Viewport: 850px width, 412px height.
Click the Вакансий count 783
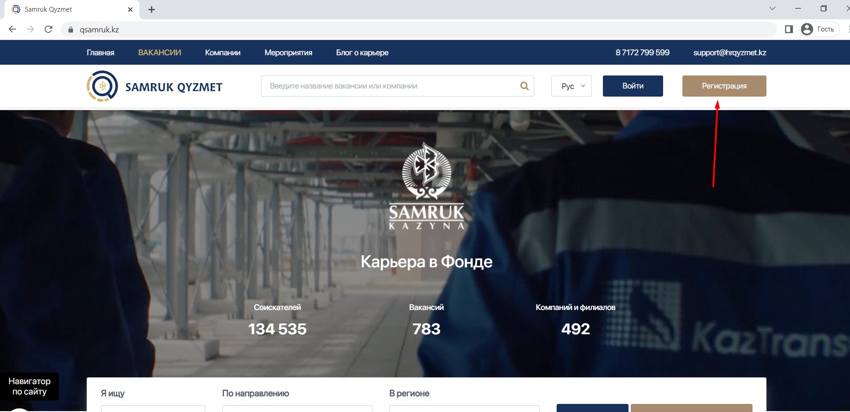tap(426, 329)
